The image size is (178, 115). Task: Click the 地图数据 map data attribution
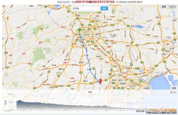[x=140, y=111]
